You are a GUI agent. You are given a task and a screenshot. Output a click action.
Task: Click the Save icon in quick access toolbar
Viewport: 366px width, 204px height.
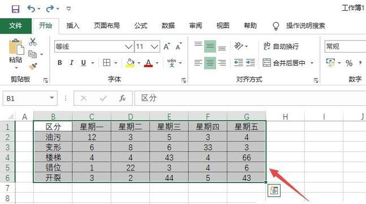16,9
